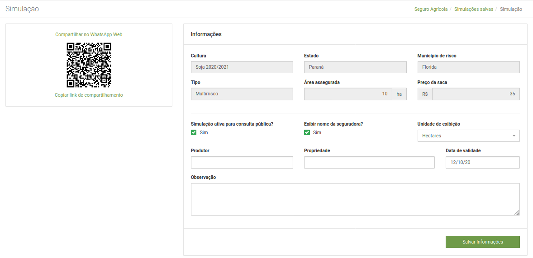The height and width of the screenshot is (258, 533).
Task: Click the Cultura field Soja 2020/2021
Action: point(242,67)
